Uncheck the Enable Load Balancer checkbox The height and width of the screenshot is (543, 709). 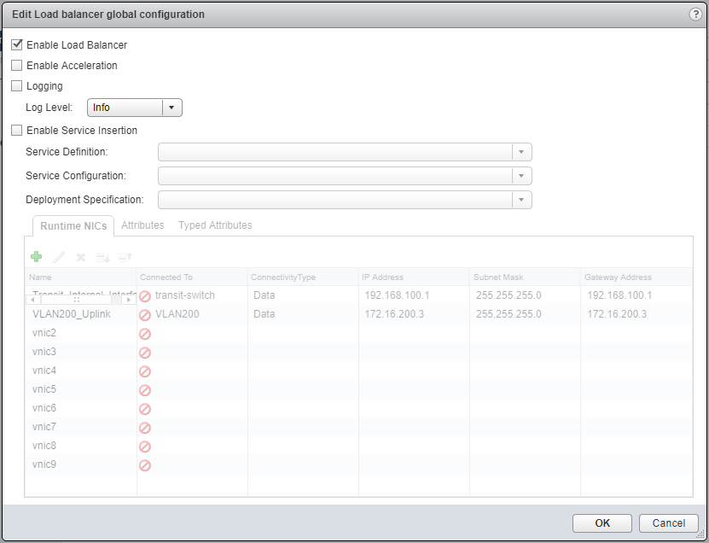pos(17,44)
